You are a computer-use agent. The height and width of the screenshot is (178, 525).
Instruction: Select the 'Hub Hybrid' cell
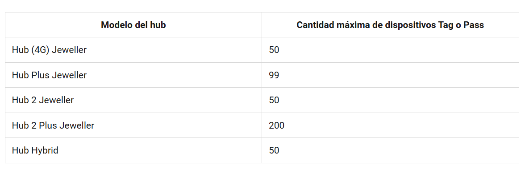pyautogui.click(x=35, y=150)
